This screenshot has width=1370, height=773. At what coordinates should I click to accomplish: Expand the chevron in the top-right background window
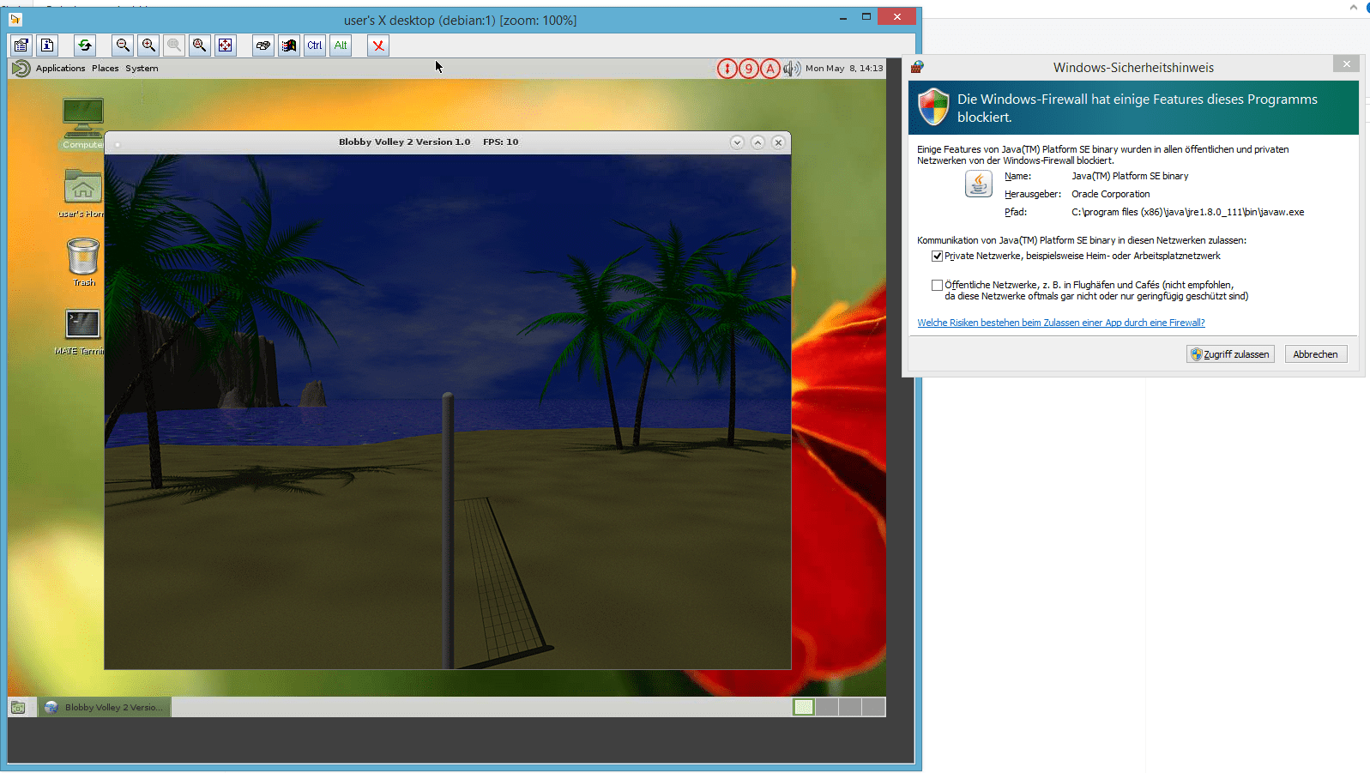(x=1354, y=7)
